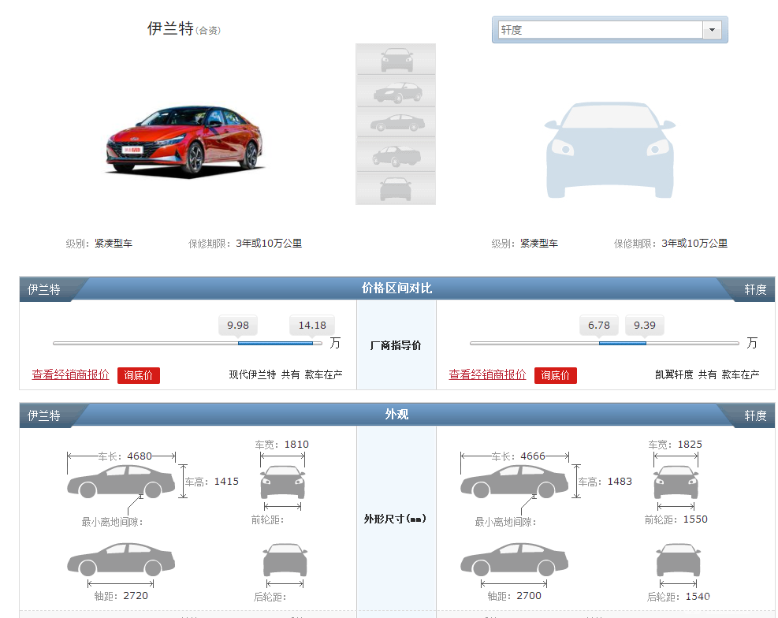Click 轩度 级别 紧凑型车 text

pyautogui.click(x=525, y=244)
